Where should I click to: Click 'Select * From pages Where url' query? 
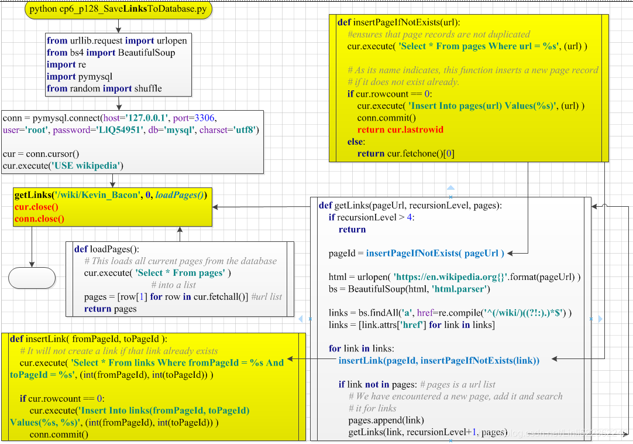479,46
